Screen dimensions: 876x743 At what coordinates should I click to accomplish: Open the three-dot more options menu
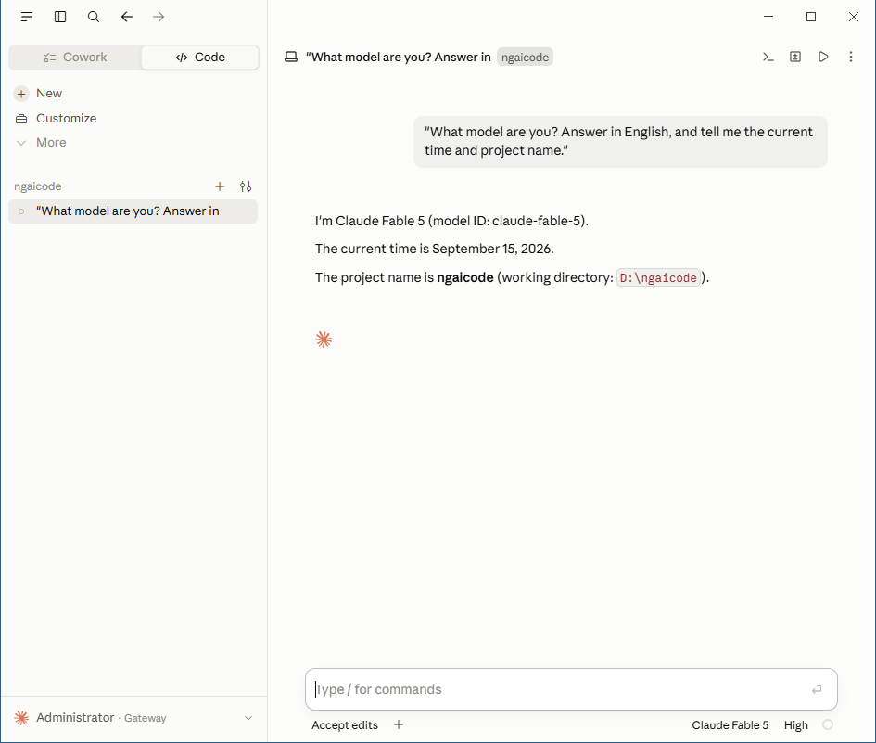[851, 57]
